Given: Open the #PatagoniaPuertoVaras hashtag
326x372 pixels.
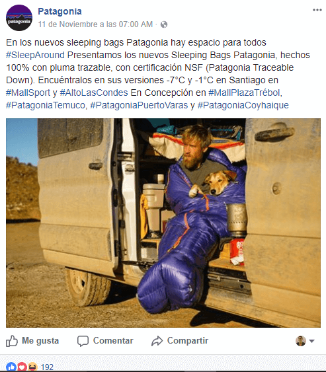Looking at the screenshot, I should pos(139,105).
